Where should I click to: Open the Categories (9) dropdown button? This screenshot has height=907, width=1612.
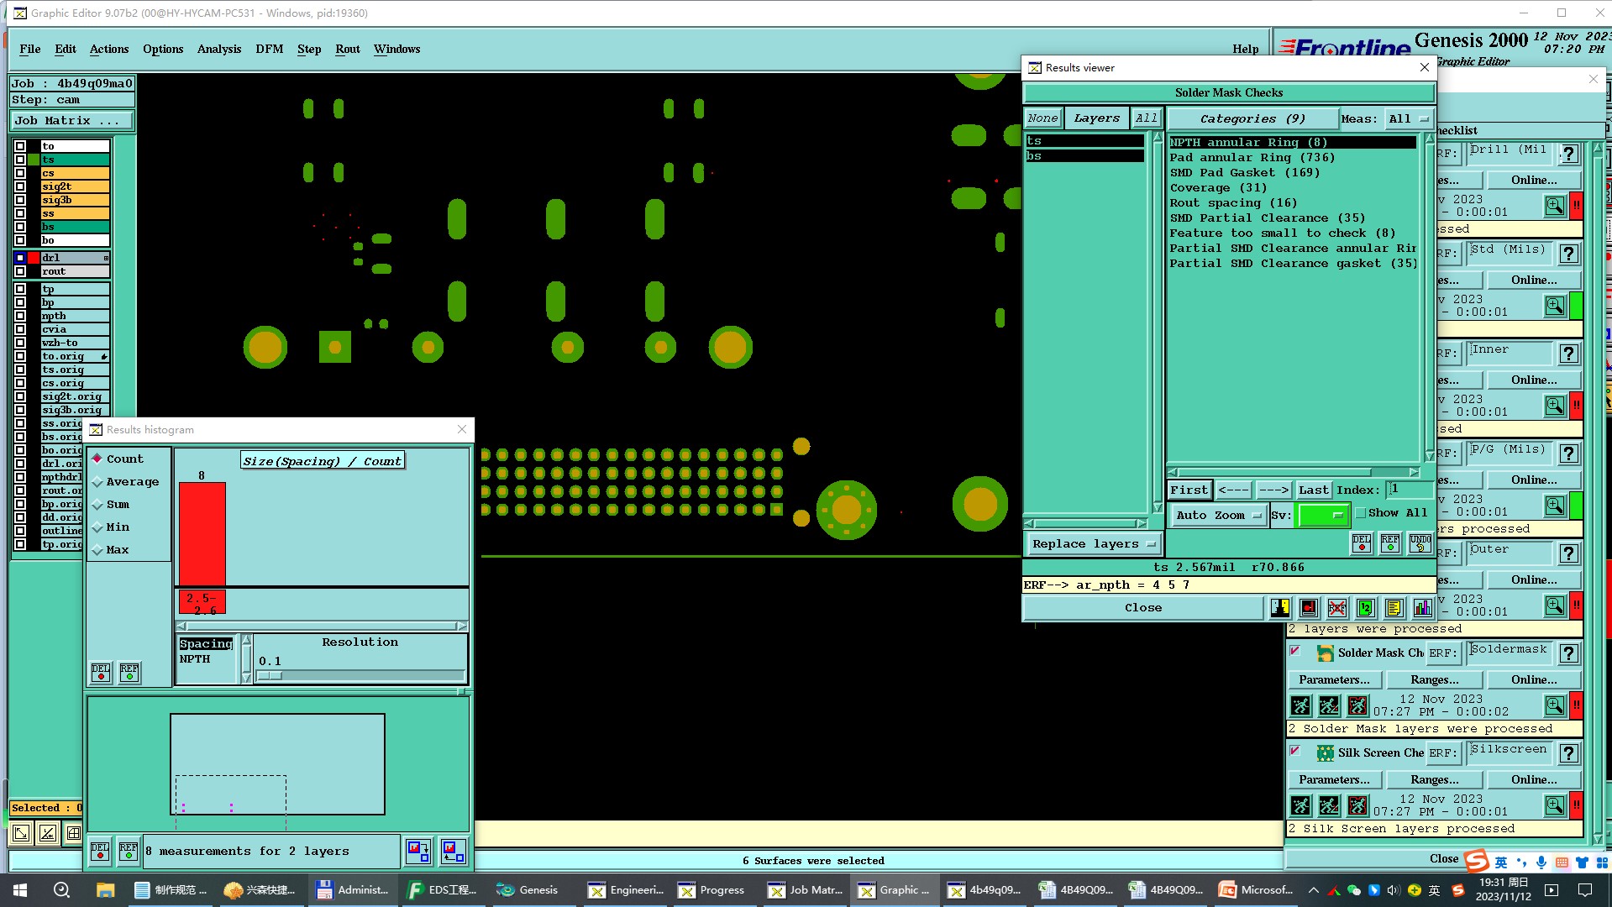coord(1252,119)
